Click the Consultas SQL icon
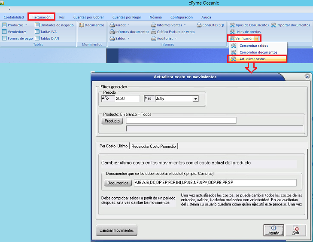The width and height of the screenshot is (313, 242). point(199,25)
